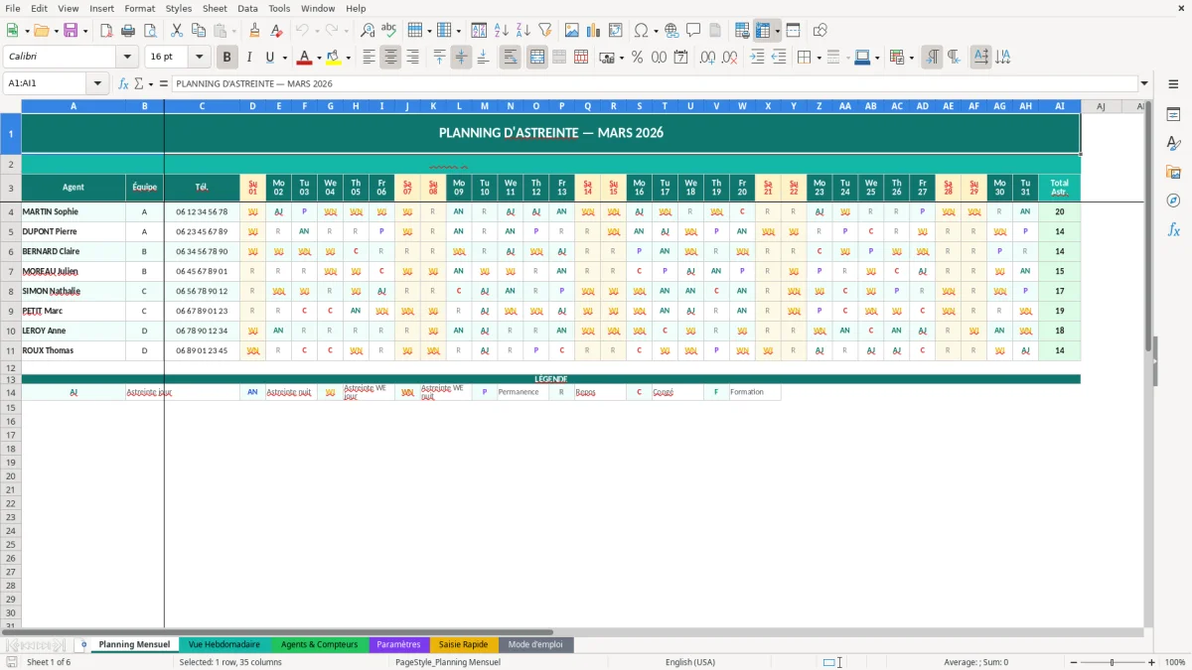Click the formula input line field
This screenshot has height=670, width=1192.
coord(655,83)
